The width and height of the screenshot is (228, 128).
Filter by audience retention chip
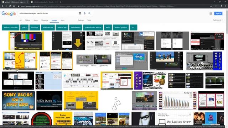pyautogui.click(x=11, y=27)
